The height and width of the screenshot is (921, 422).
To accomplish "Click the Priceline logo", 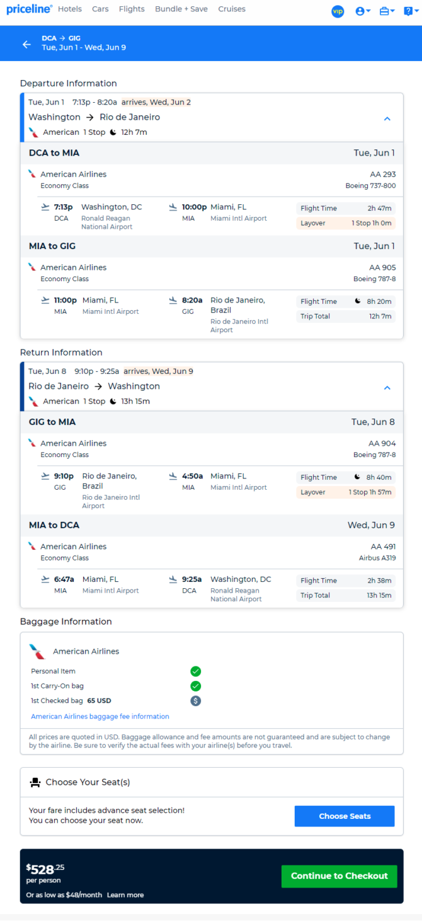I will (29, 9).
